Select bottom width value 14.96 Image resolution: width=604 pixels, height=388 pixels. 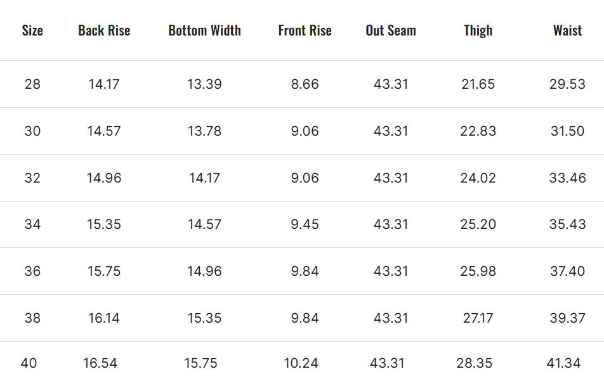click(204, 271)
